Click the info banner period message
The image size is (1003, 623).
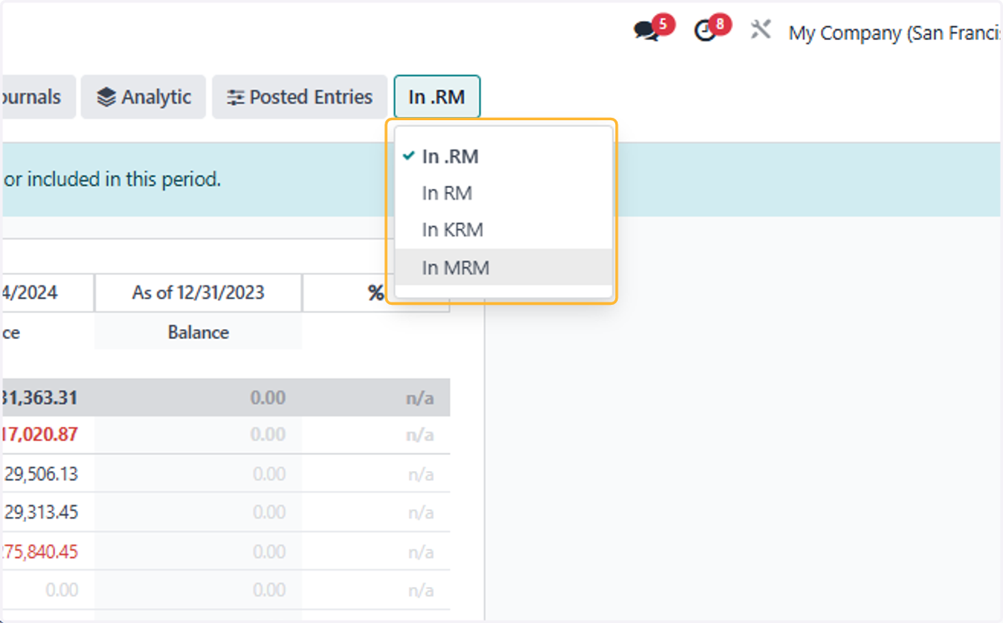tap(112, 180)
